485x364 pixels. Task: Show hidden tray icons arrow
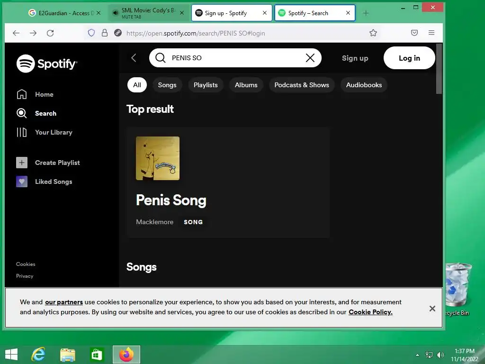click(417, 355)
